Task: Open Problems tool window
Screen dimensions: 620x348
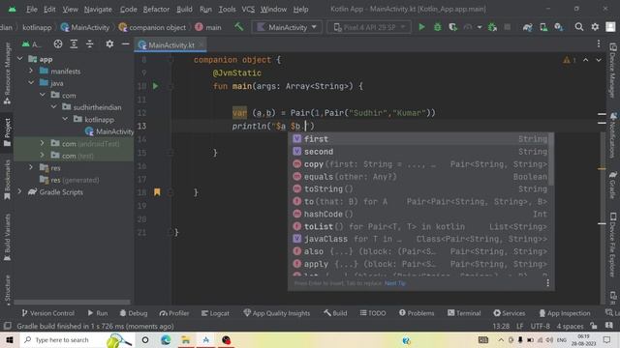Action: point(417,313)
